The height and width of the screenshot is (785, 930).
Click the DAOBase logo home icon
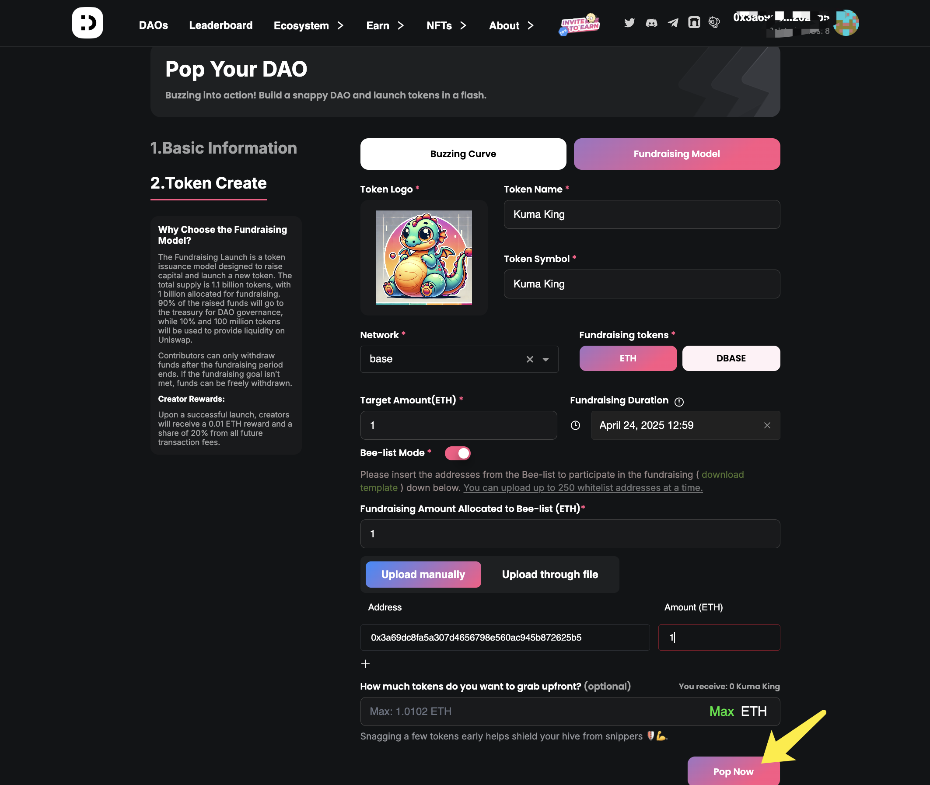click(x=87, y=23)
